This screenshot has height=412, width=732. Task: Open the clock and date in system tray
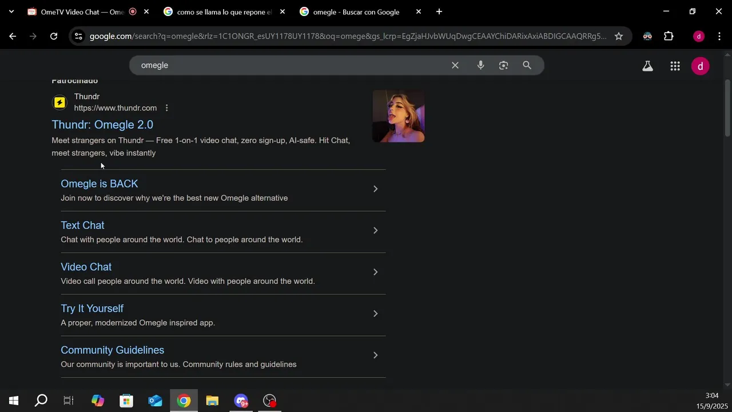(x=711, y=401)
